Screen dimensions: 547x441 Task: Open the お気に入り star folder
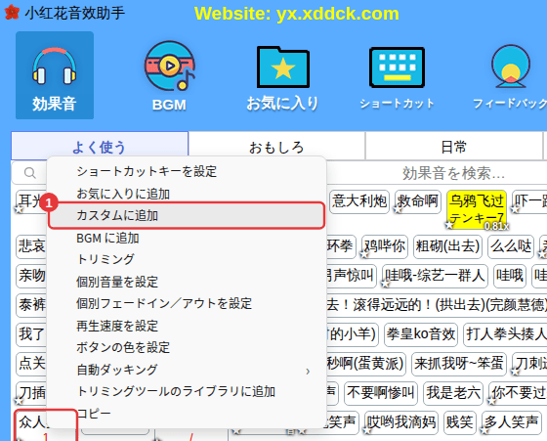tap(282, 77)
